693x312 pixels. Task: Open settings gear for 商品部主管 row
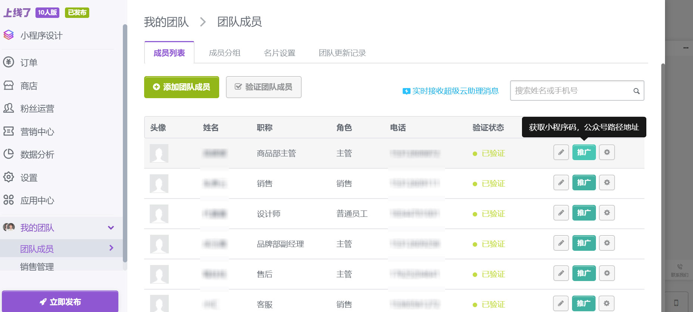[607, 152]
